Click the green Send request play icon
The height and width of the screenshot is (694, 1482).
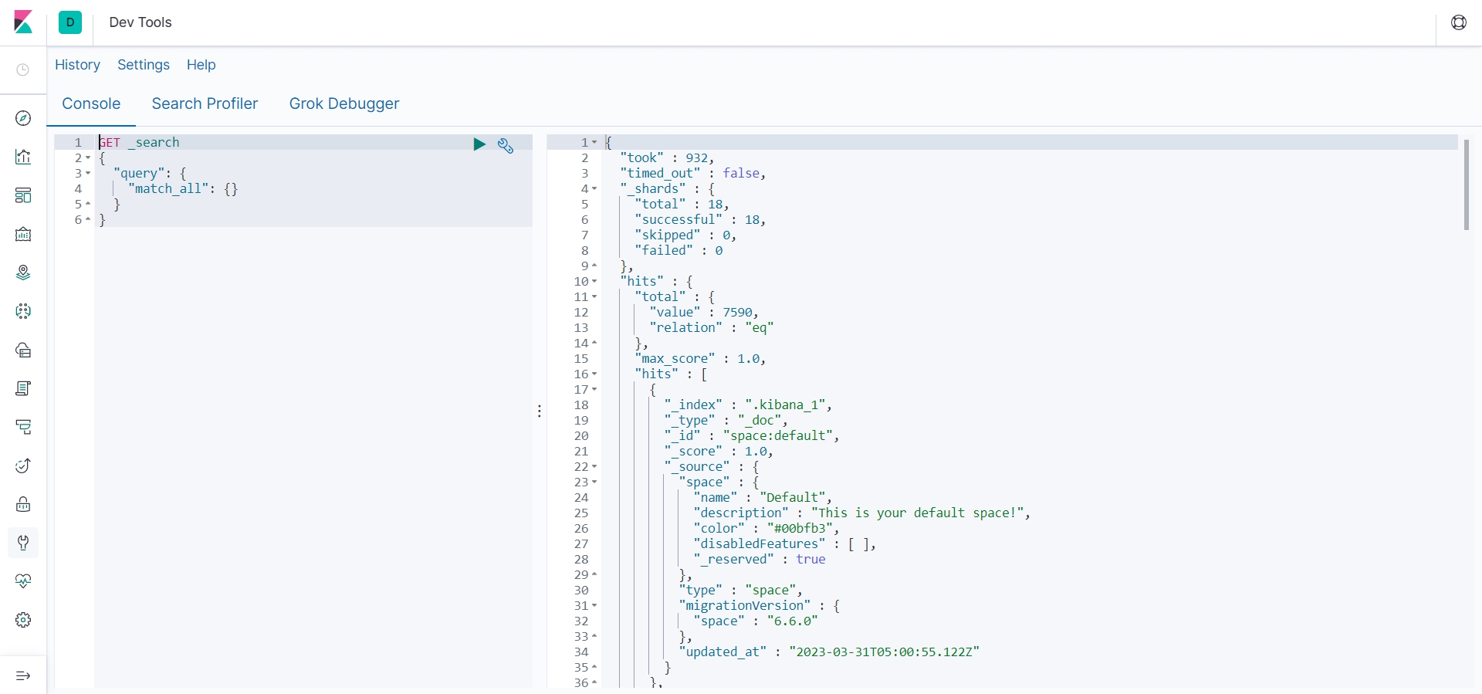point(479,144)
